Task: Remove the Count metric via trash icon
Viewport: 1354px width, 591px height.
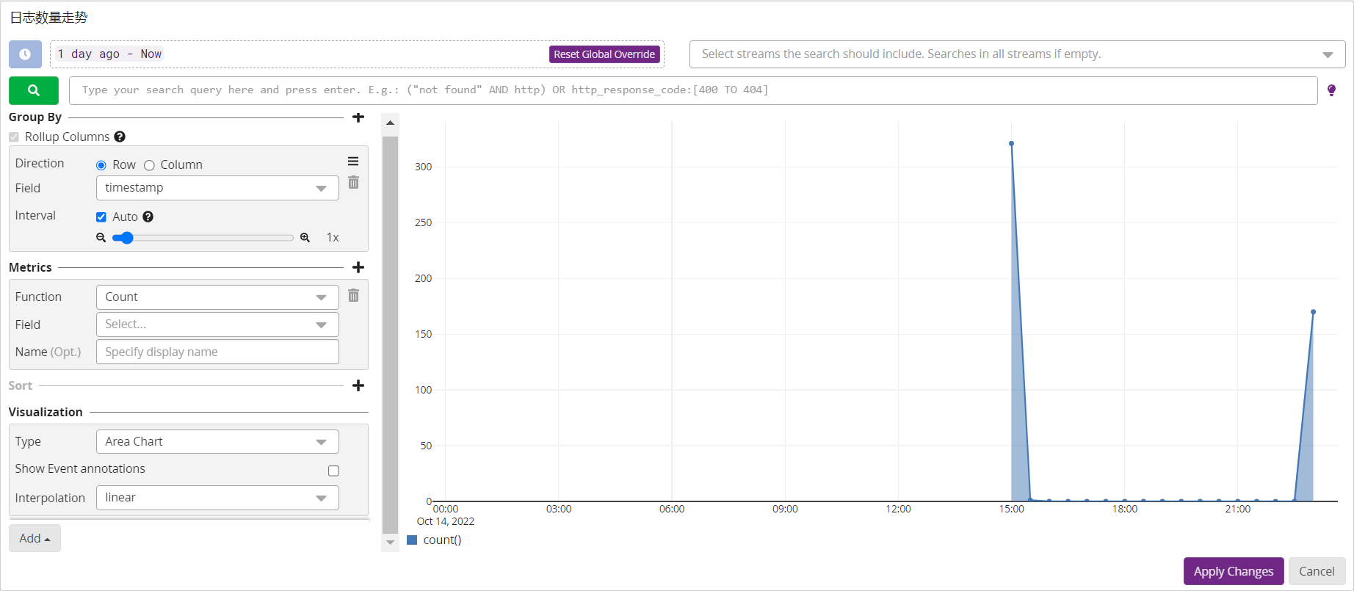Action: [x=353, y=295]
